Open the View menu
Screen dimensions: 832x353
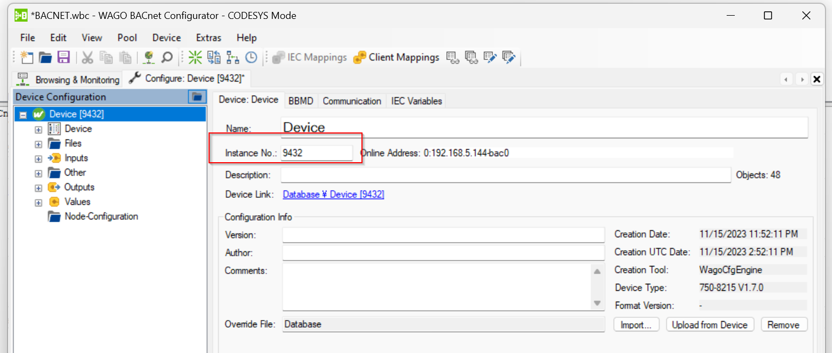click(x=92, y=38)
